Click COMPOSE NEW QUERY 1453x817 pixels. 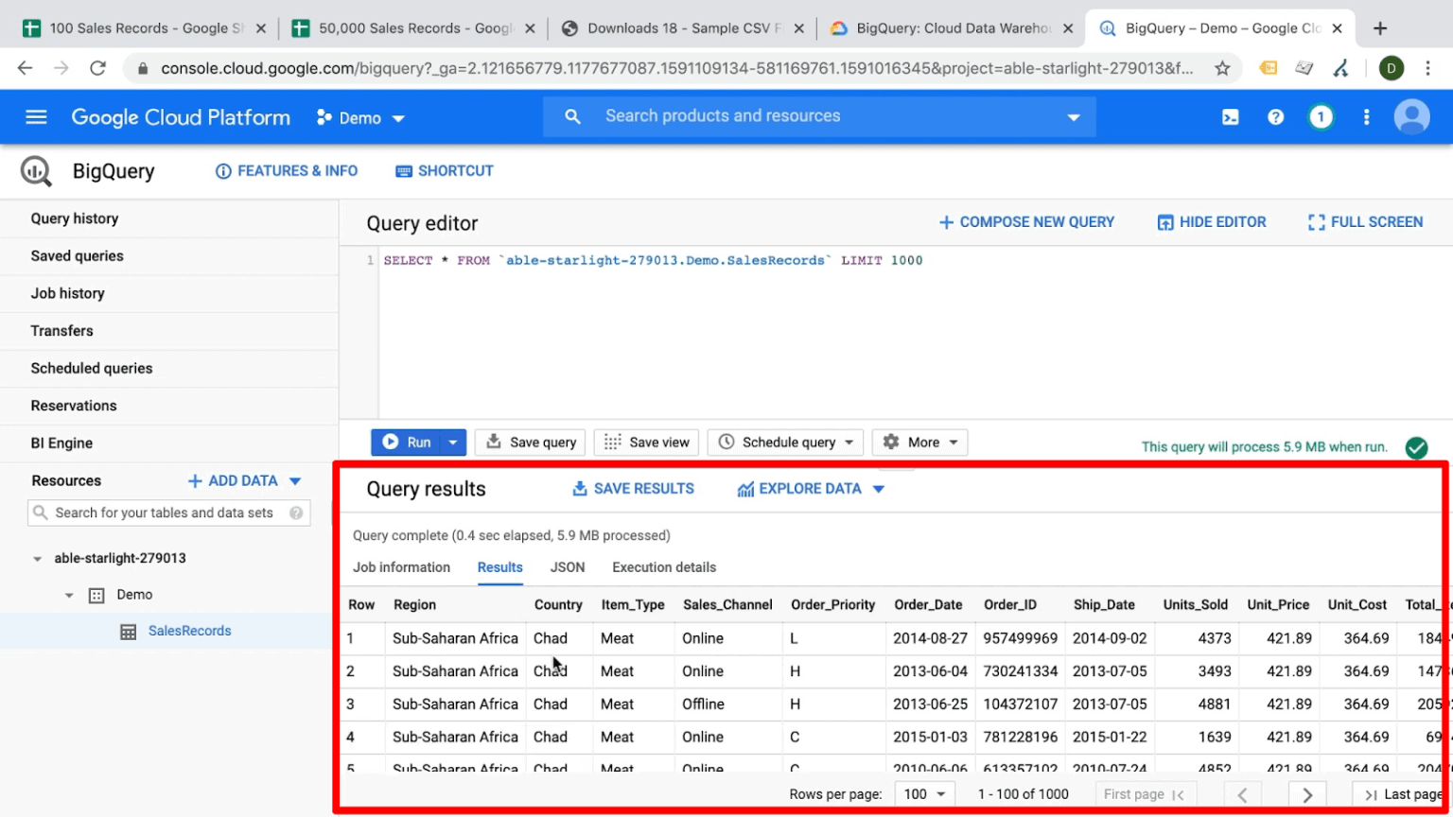point(1026,221)
